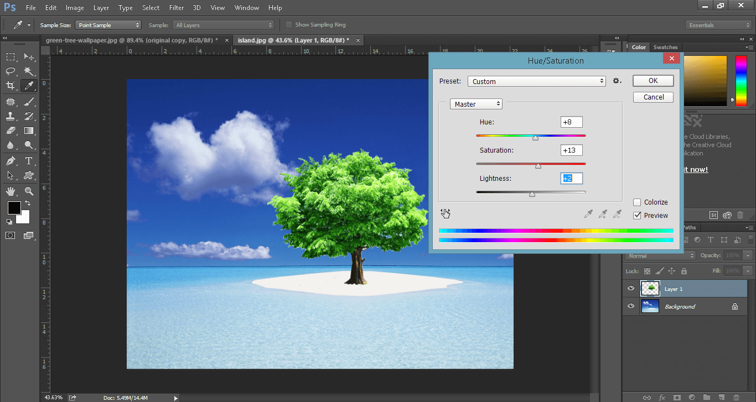Image resolution: width=756 pixels, height=402 pixels.
Task: Click the Hue value input field
Action: click(x=572, y=122)
